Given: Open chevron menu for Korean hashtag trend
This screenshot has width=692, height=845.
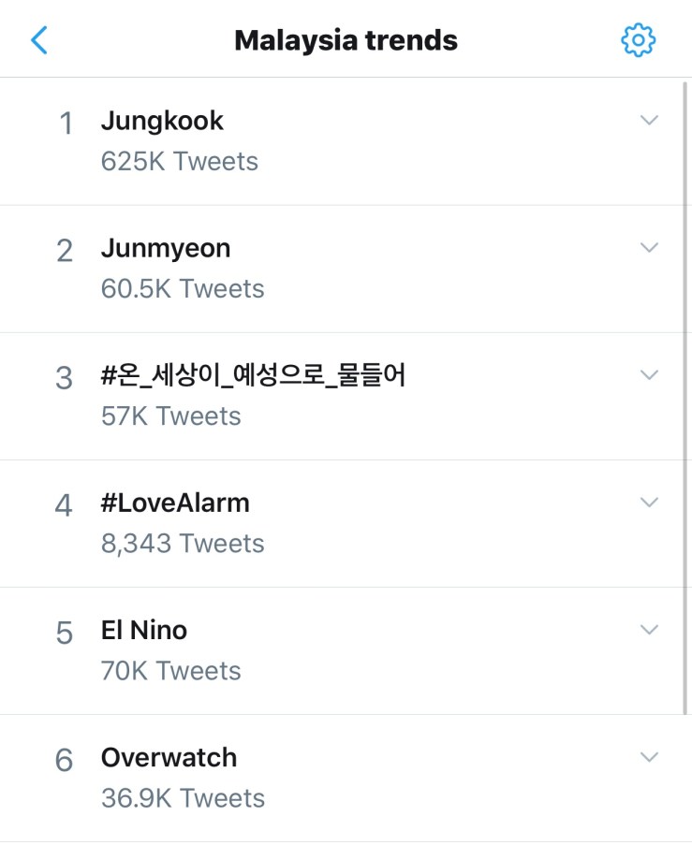Looking at the screenshot, I should pos(649,374).
